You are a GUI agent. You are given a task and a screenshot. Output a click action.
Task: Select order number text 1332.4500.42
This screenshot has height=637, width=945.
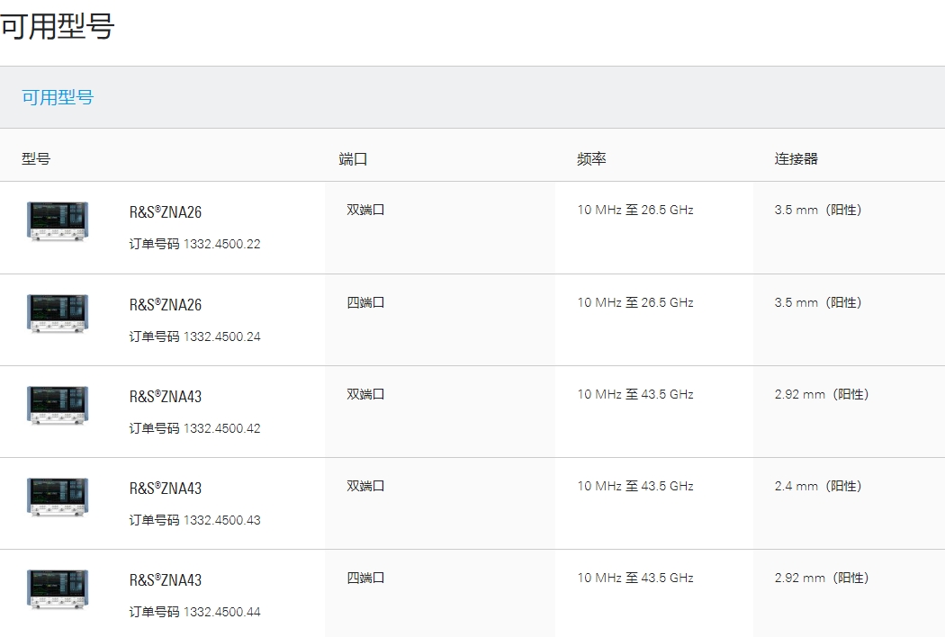point(221,428)
